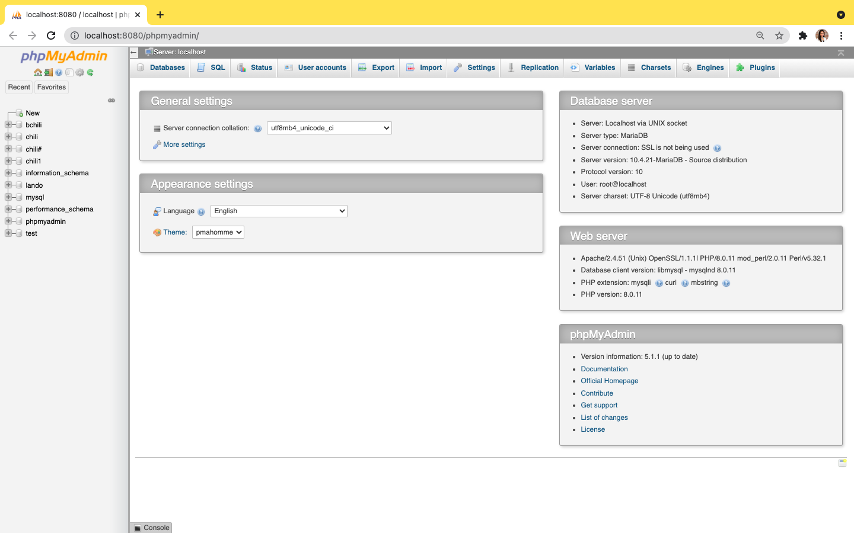This screenshot has height=533, width=854.
Task: Click the collapse navigation arrow beside Server breadcrumb
Action: (134, 52)
